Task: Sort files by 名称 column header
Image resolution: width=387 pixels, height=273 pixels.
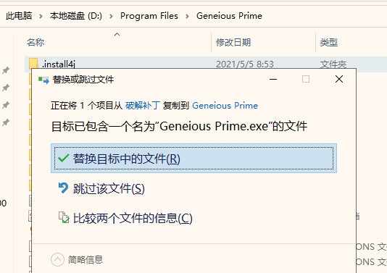Action: coord(117,43)
